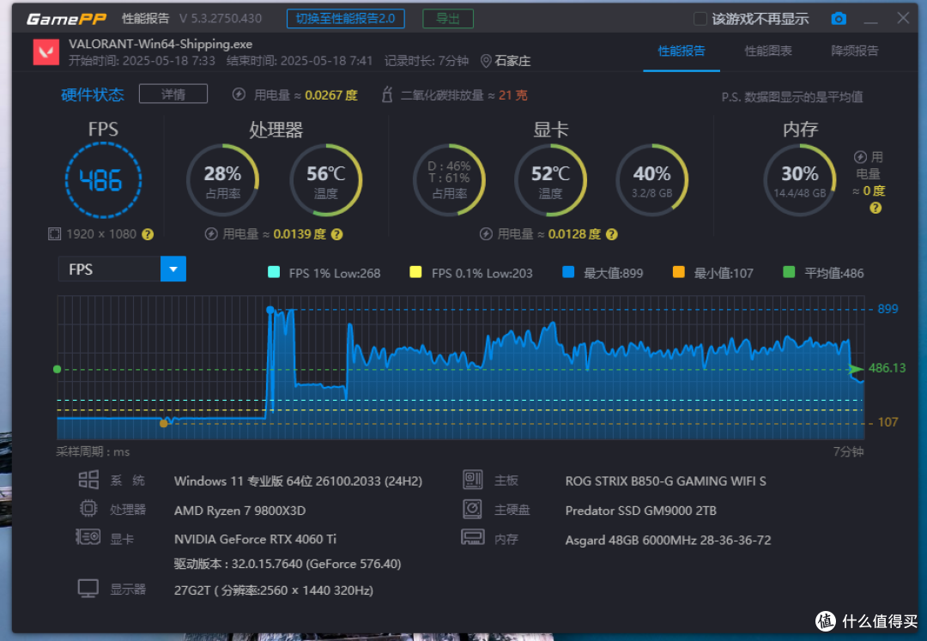927x641 pixels.
Task: Click the driver version 32.0.15.7640 text
Action: [x=288, y=564]
